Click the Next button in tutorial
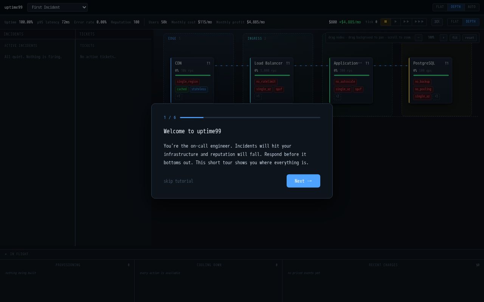This screenshot has width=484, height=302. coord(303,181)
